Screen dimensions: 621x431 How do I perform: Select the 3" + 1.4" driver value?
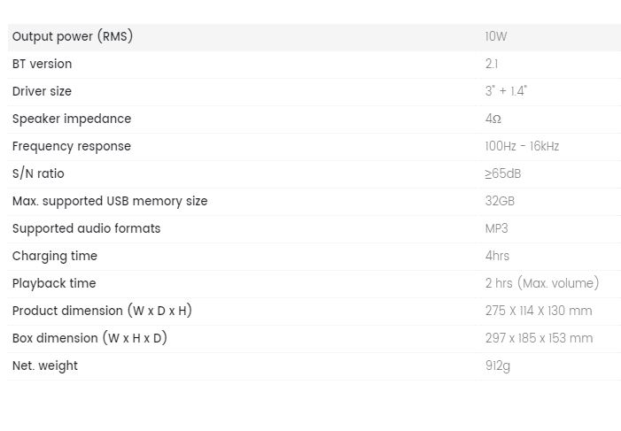click(x=506, y=91)
